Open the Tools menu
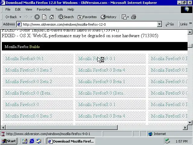Image resolution: width=193 pixels, height=145 pixels. click(59, 9)
